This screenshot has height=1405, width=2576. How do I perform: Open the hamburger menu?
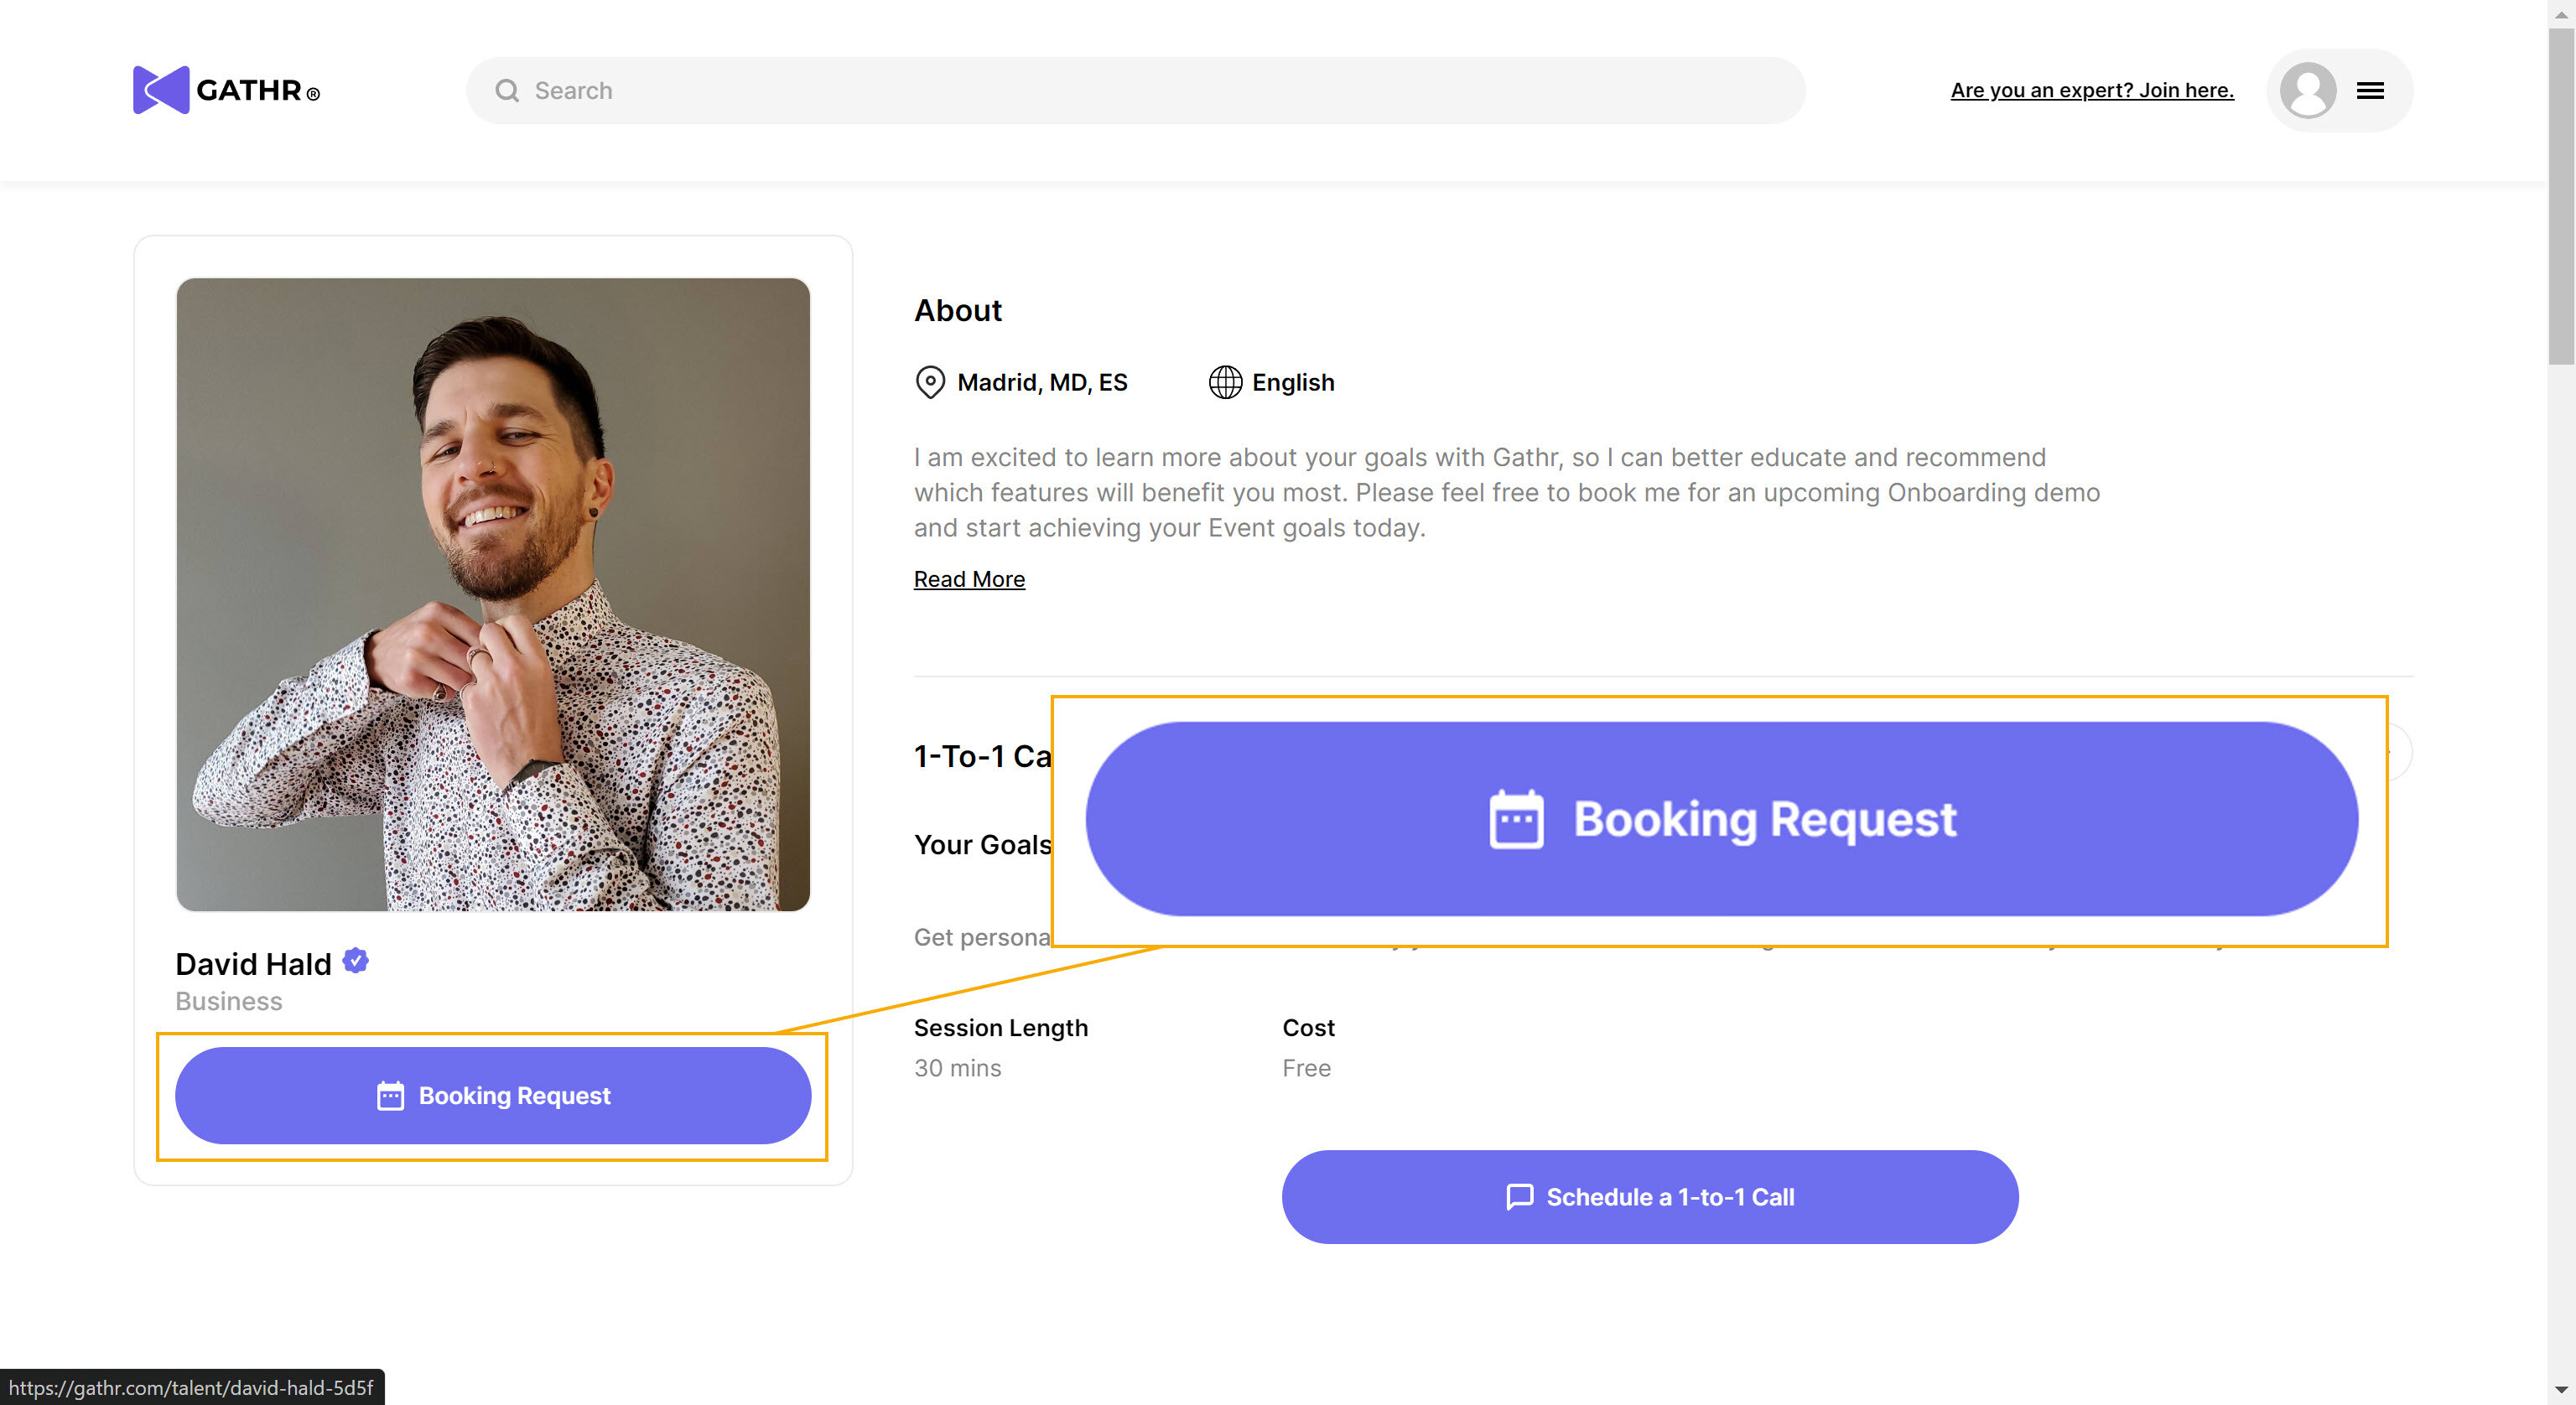point(2370,91)
